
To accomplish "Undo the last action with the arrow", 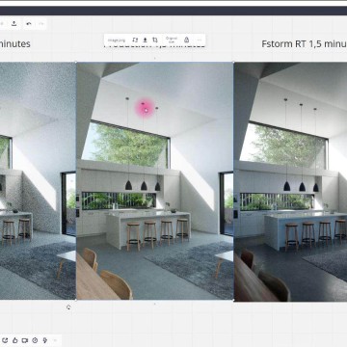I will coord(29,24).
